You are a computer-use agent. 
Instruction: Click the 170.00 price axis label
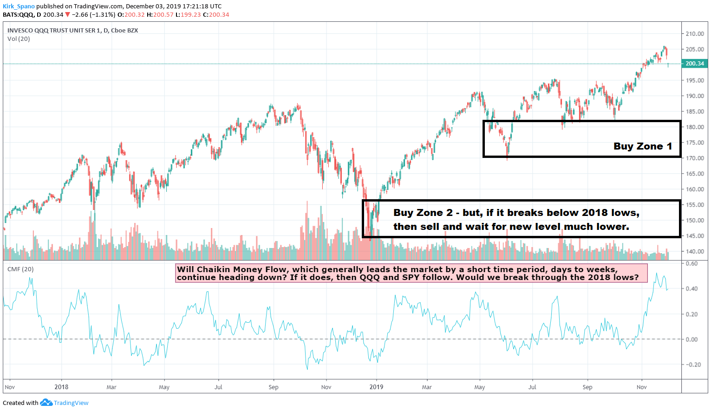695,158
